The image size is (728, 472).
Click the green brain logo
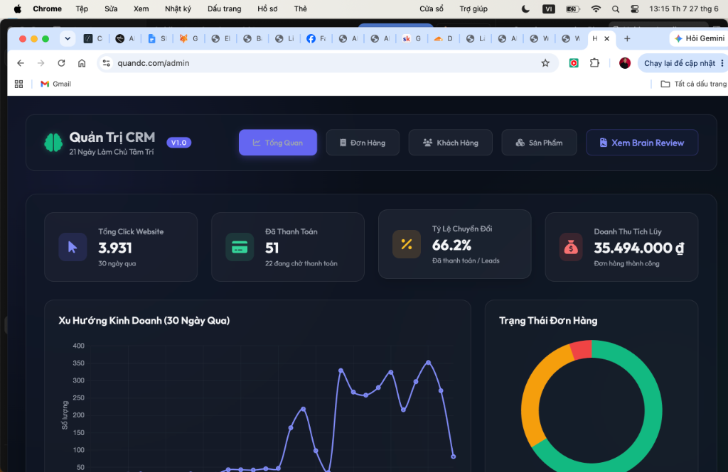coord(53,143)
